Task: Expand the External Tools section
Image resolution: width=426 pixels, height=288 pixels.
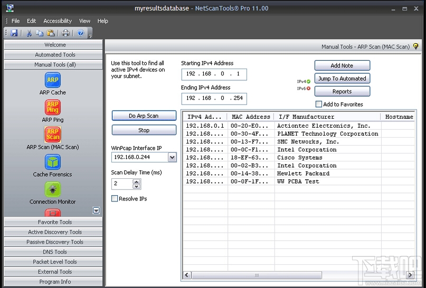Action: coord(53,272)
